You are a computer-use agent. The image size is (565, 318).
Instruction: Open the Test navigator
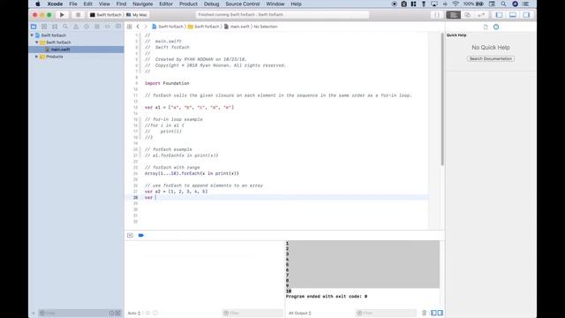87,26
